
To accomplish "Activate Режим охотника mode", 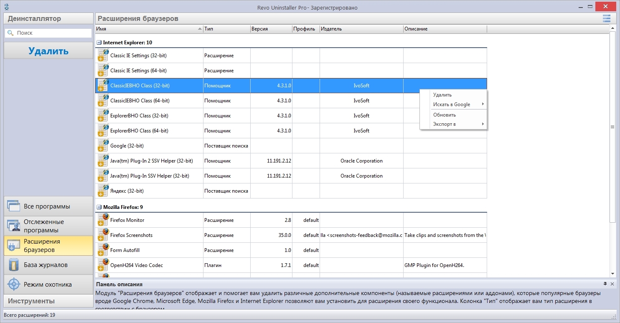I will point(48,284).
